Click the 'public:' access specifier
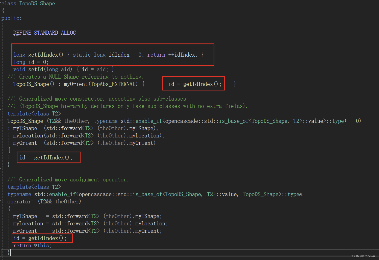The image size is (379, 260). coord(12,18)
